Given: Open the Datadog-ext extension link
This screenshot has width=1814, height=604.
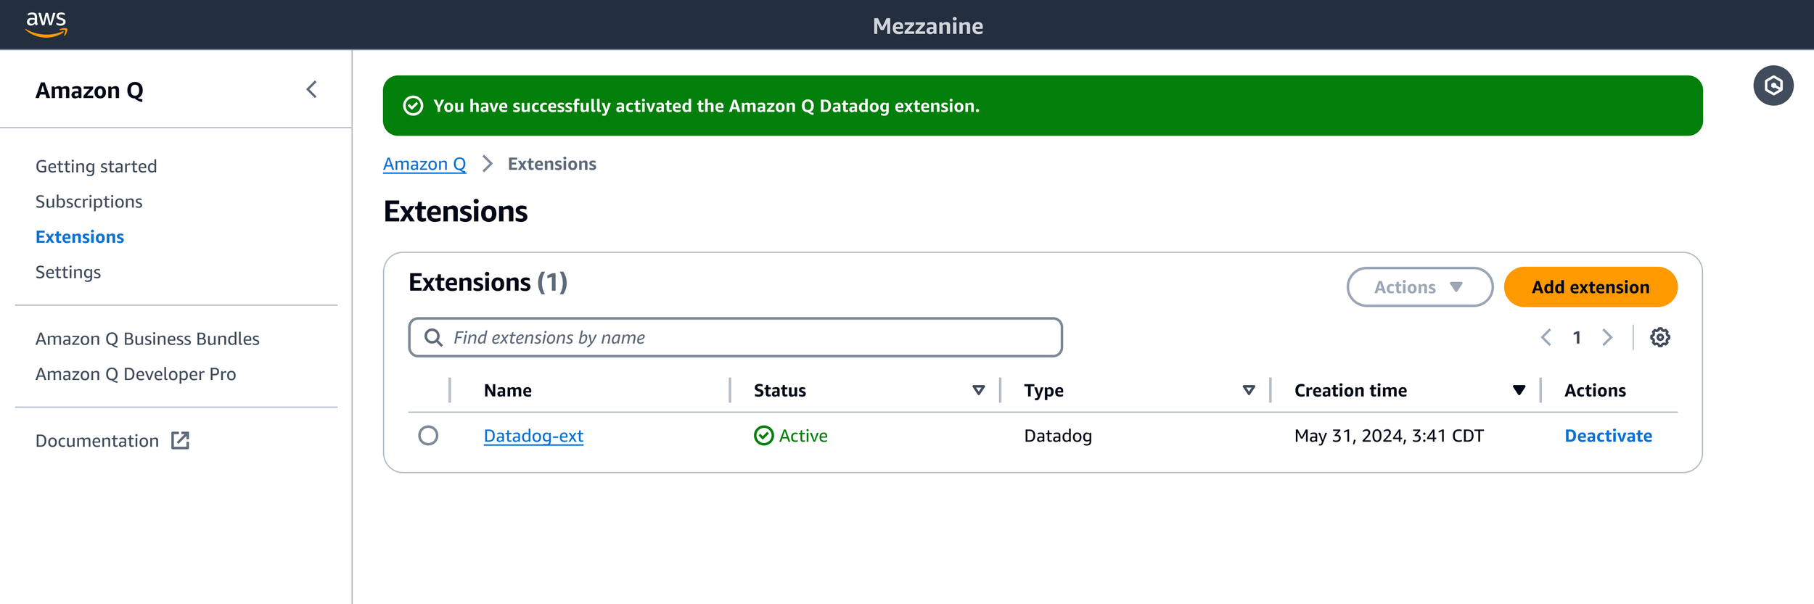Looking at the screenshot, I should (x=533, y=436).
